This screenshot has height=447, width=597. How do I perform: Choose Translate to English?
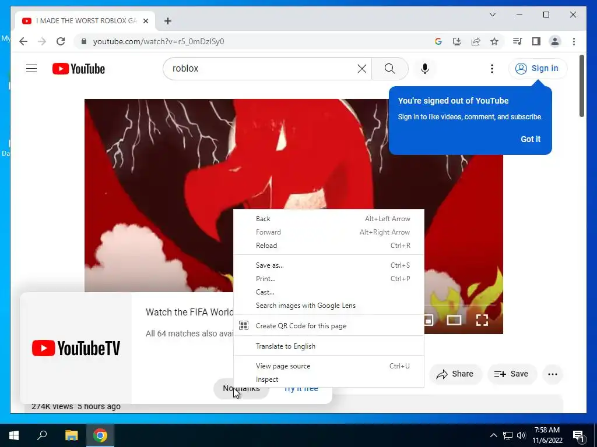pos(329,346)
